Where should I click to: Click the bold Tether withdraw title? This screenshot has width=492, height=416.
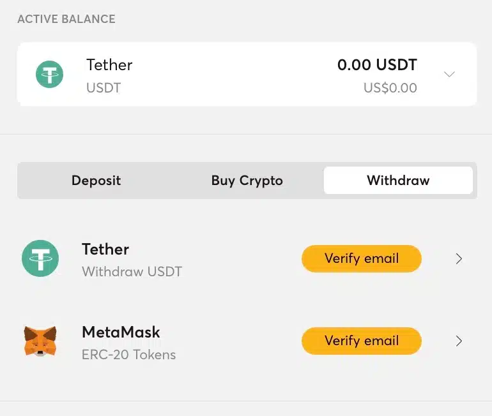click(105, 249)
